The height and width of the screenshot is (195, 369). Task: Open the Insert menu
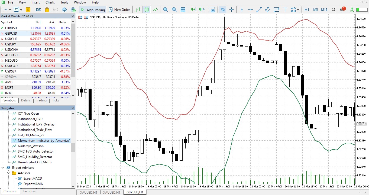coord(35,2)
